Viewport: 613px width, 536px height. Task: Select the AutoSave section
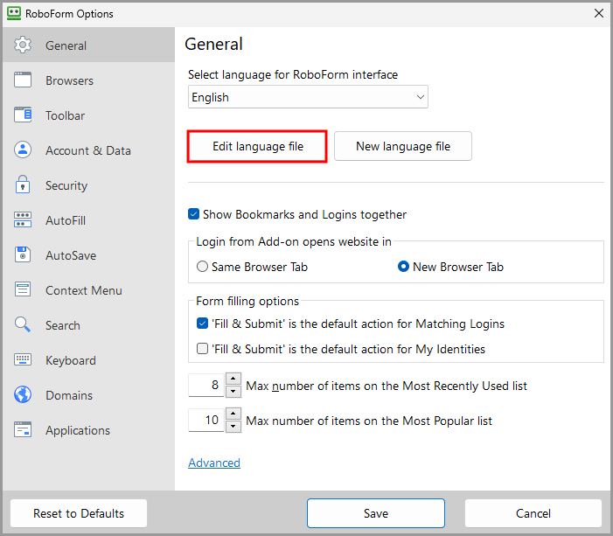click(88, 255)
